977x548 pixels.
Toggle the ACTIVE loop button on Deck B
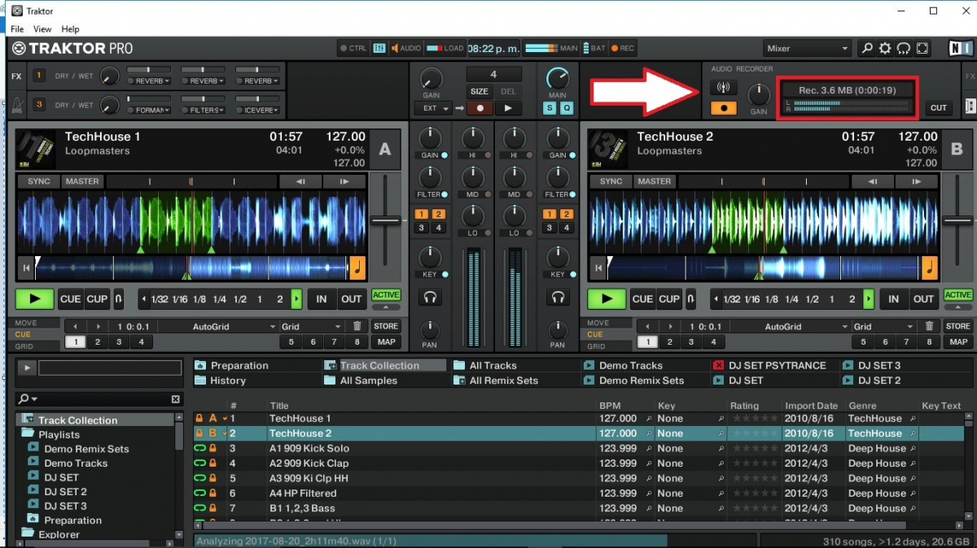[x=958, y=295]
